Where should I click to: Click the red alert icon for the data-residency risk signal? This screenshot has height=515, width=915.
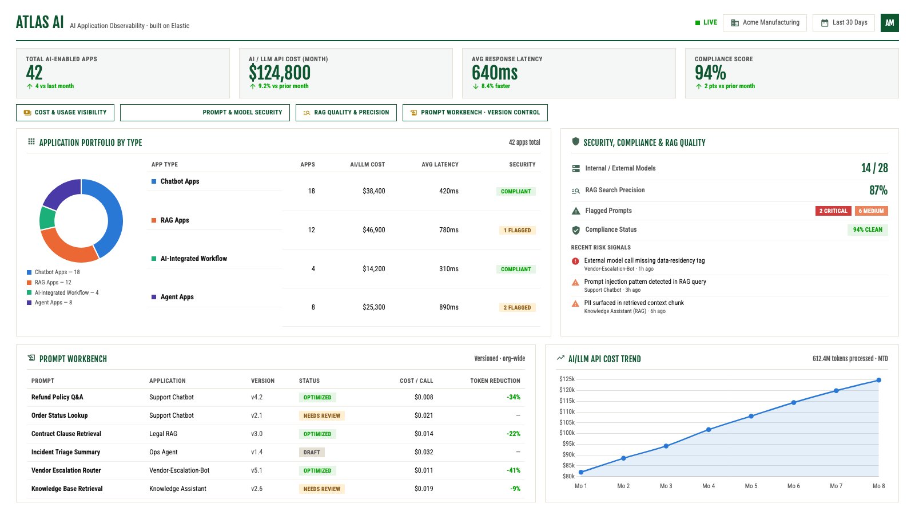coord(575,261)
